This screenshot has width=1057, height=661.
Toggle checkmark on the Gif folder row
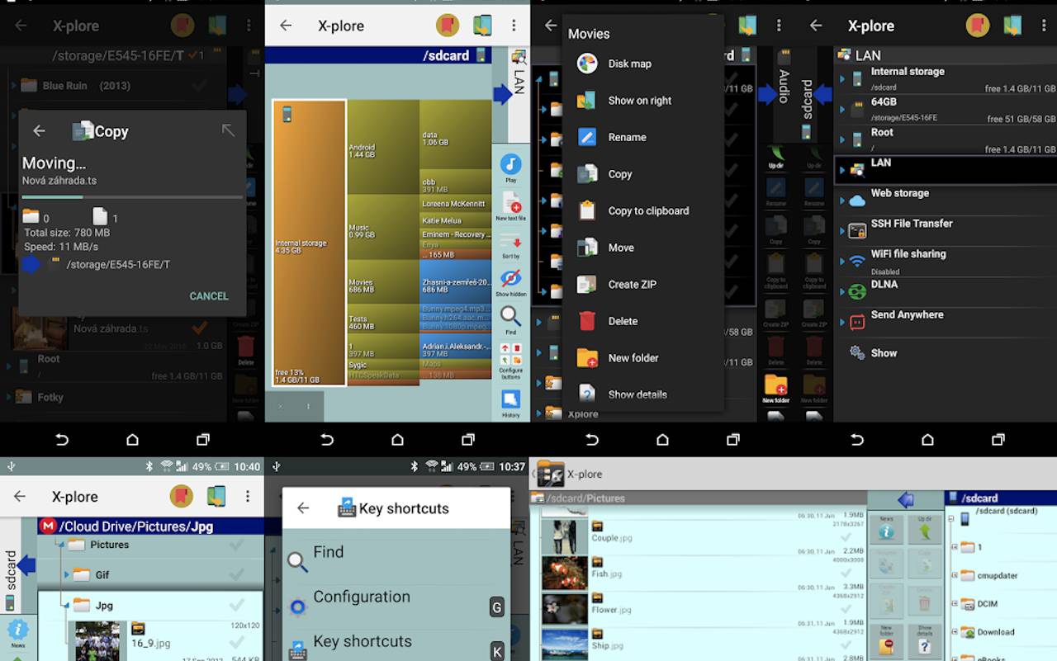pyautogui.click(x=236, y=574)
